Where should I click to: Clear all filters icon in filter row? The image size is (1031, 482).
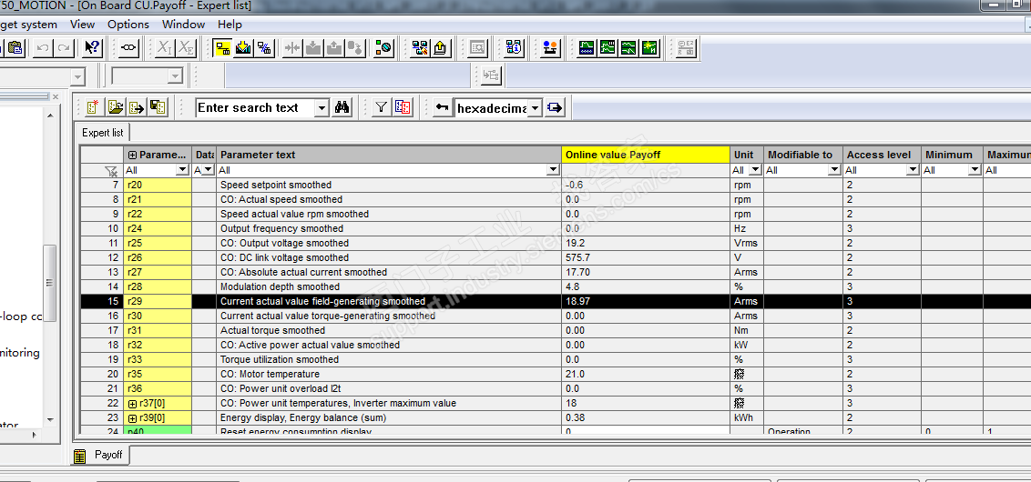point(111,171)
